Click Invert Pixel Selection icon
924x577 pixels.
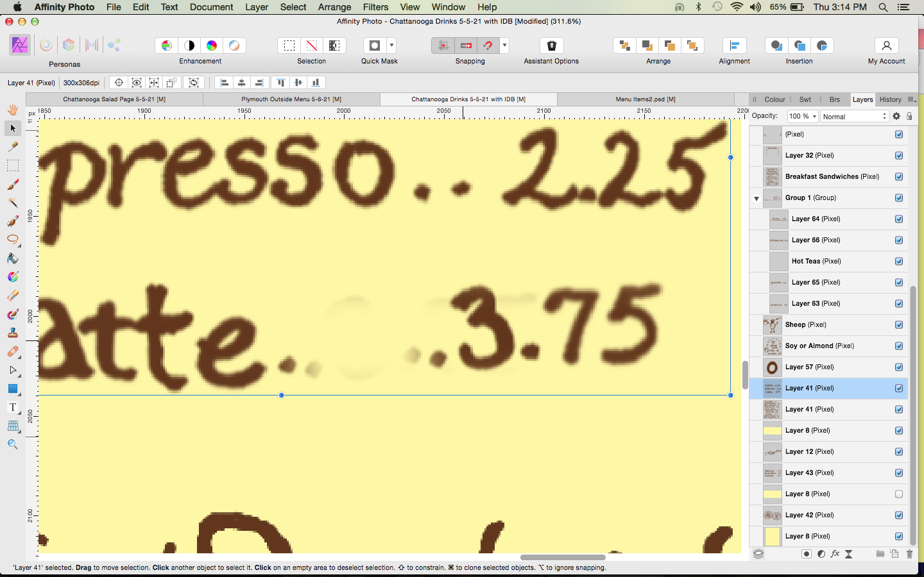334,46
